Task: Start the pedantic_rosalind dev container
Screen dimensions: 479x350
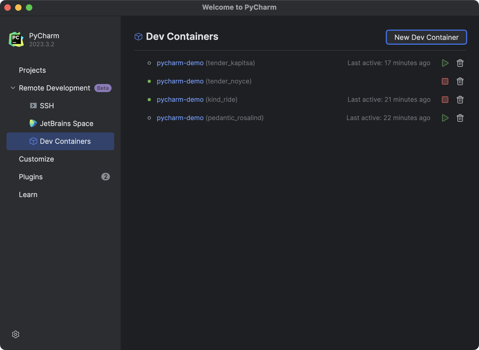Action: (x=445, y=118)
